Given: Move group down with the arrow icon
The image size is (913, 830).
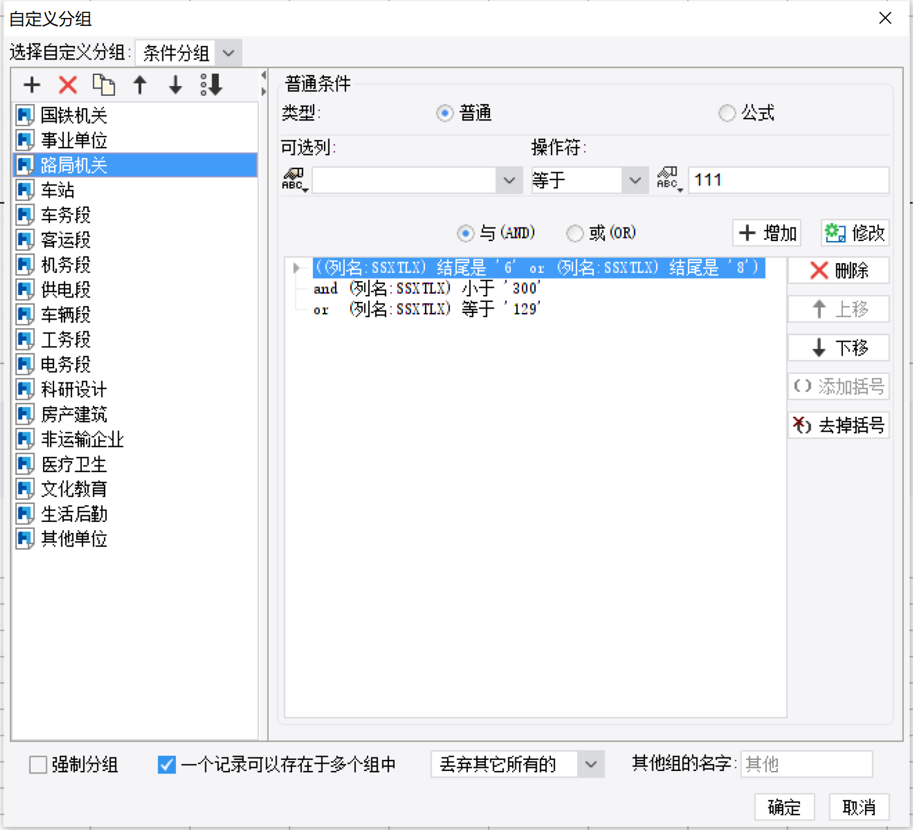Looking at the screenshot, I should 176,85.
